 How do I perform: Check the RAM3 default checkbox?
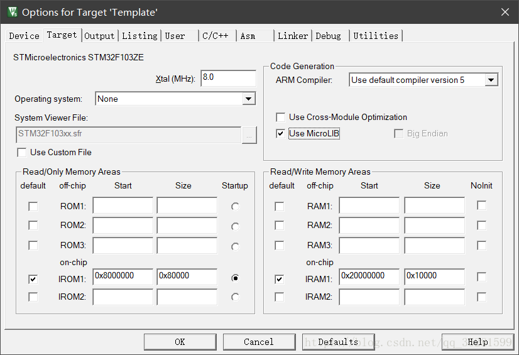coord(280,246)
